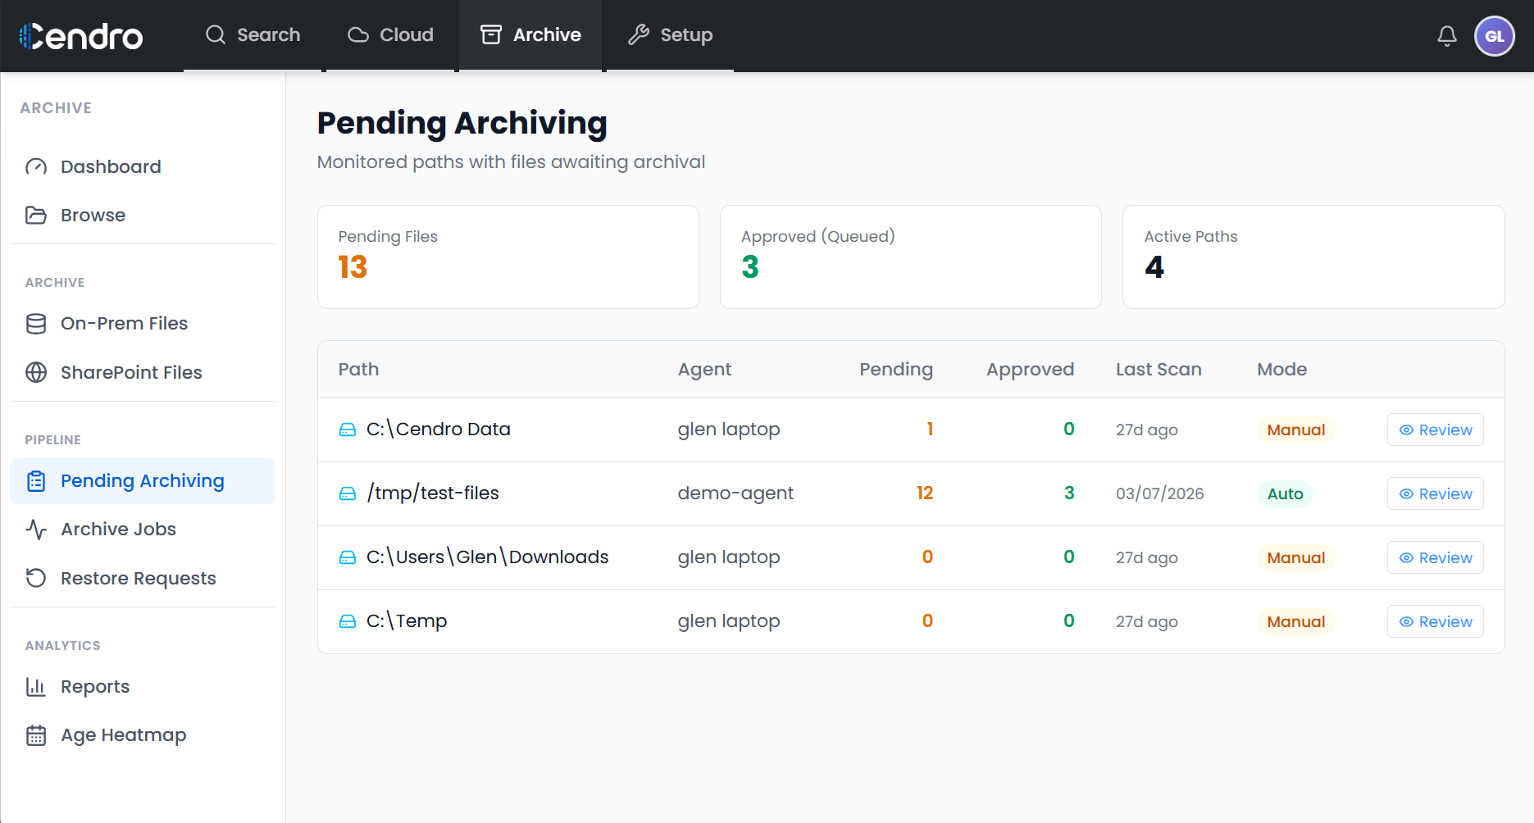Click the Browse folder icon
The width and height of the screenshot is (1534, 823).
pyautogui.click(x=36, y=216)
